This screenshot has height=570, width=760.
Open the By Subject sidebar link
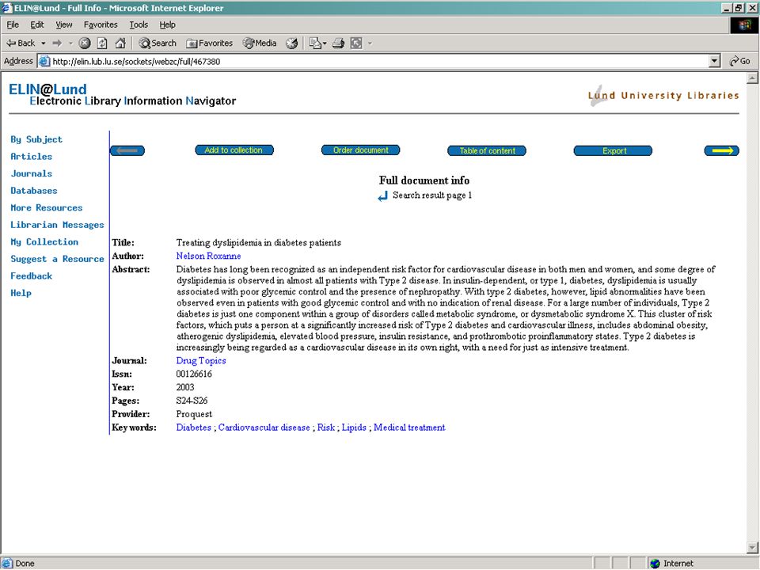36,139
